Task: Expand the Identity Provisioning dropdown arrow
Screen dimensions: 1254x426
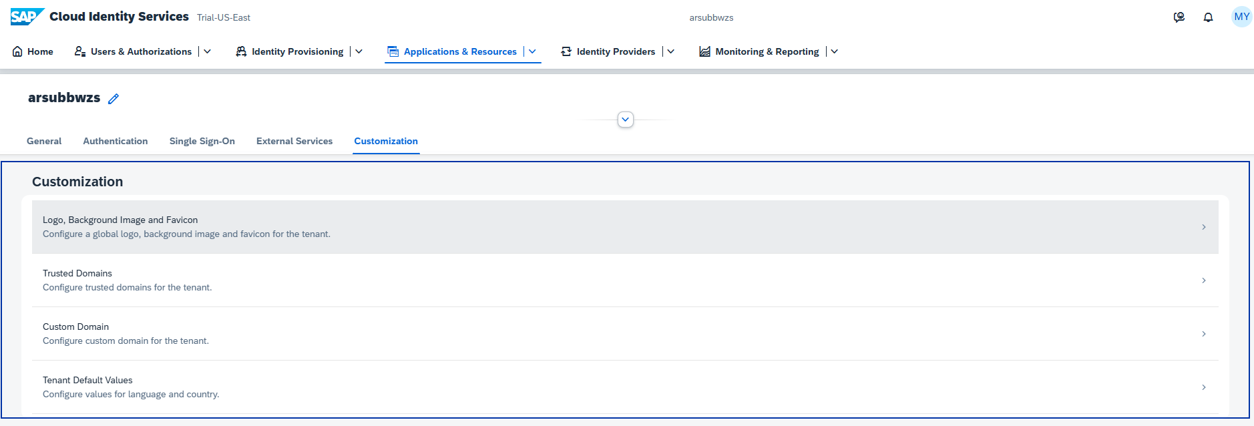Action: (359, 51)
